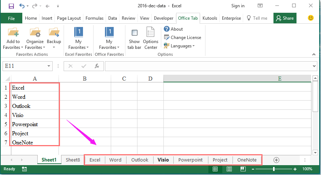The height and width of the screenshot is (175, 321).
Task: Open the undo history dropdown arrow
Action: pyautogui.click(x=27, y=6)
